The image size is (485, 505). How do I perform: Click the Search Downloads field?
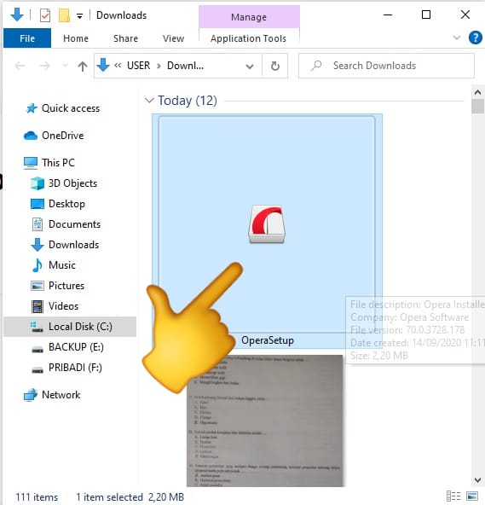click(386, 66)
